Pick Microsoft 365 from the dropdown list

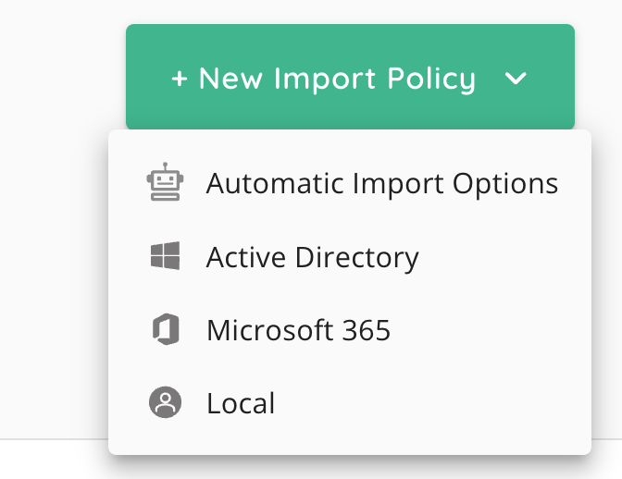tap(350, 329)
